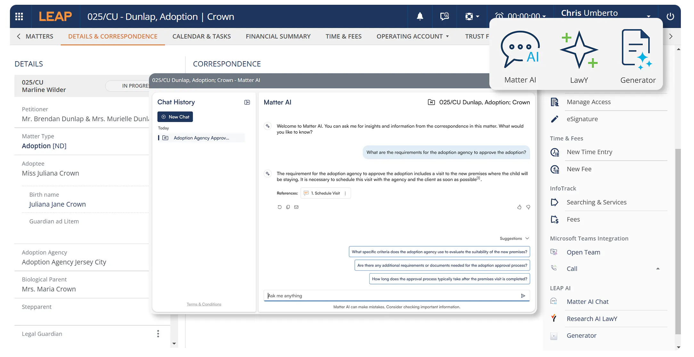Switch to the Calendar & Tasks tab
The width and height of the screenshot is (694, 357).
click(201, 36)
